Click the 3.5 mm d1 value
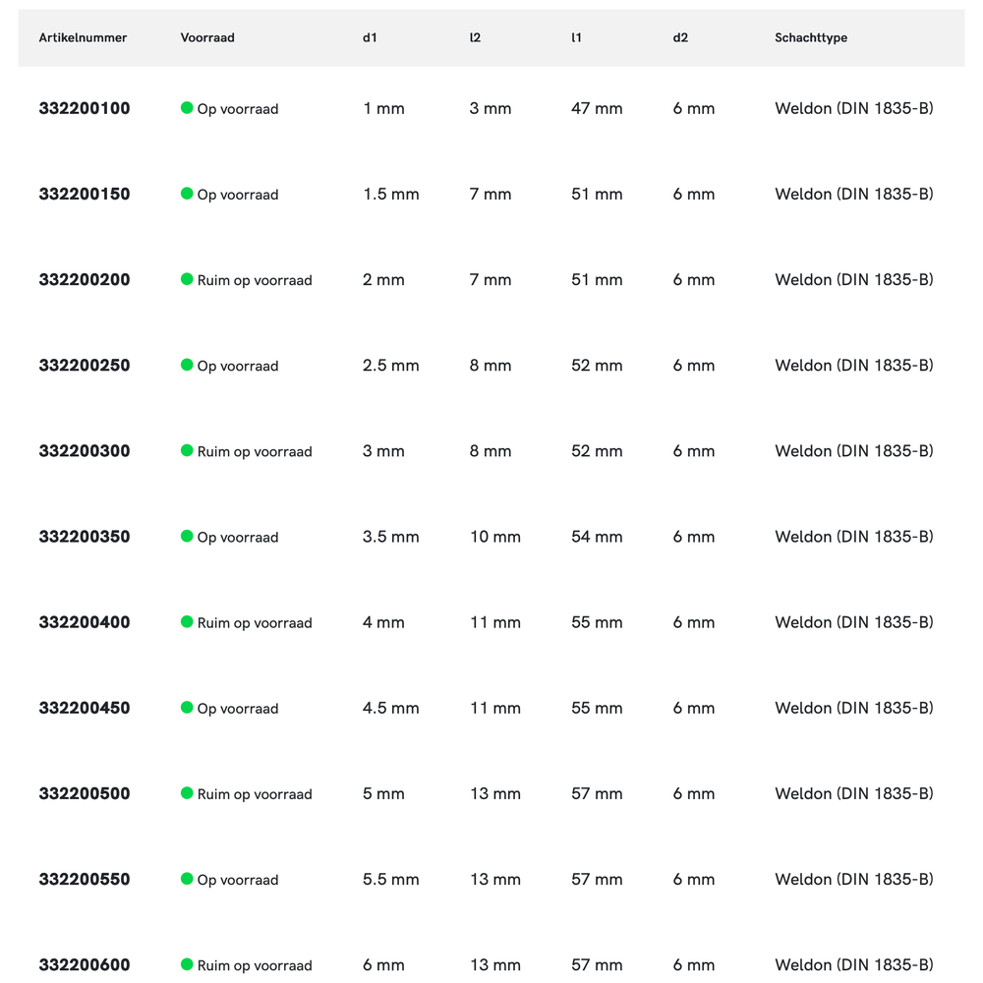The image size is (983, 983). (391, 537)
